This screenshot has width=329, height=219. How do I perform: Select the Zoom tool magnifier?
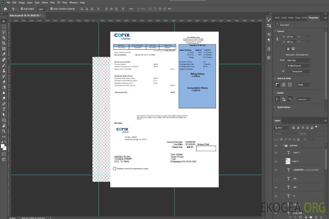[4, 131]
